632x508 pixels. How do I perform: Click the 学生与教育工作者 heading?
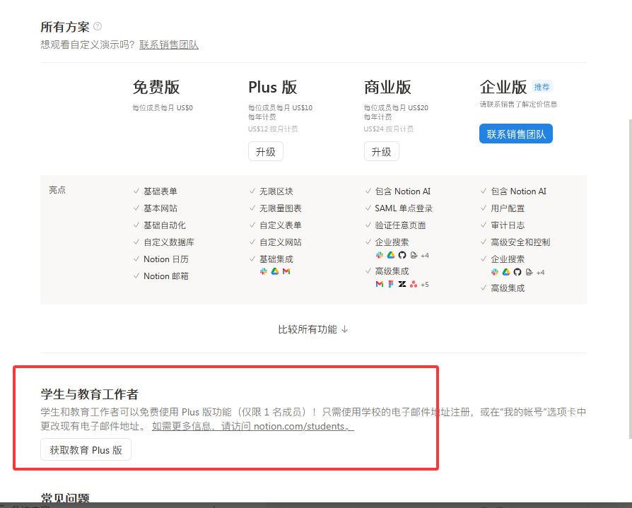[x=90, y=394]
